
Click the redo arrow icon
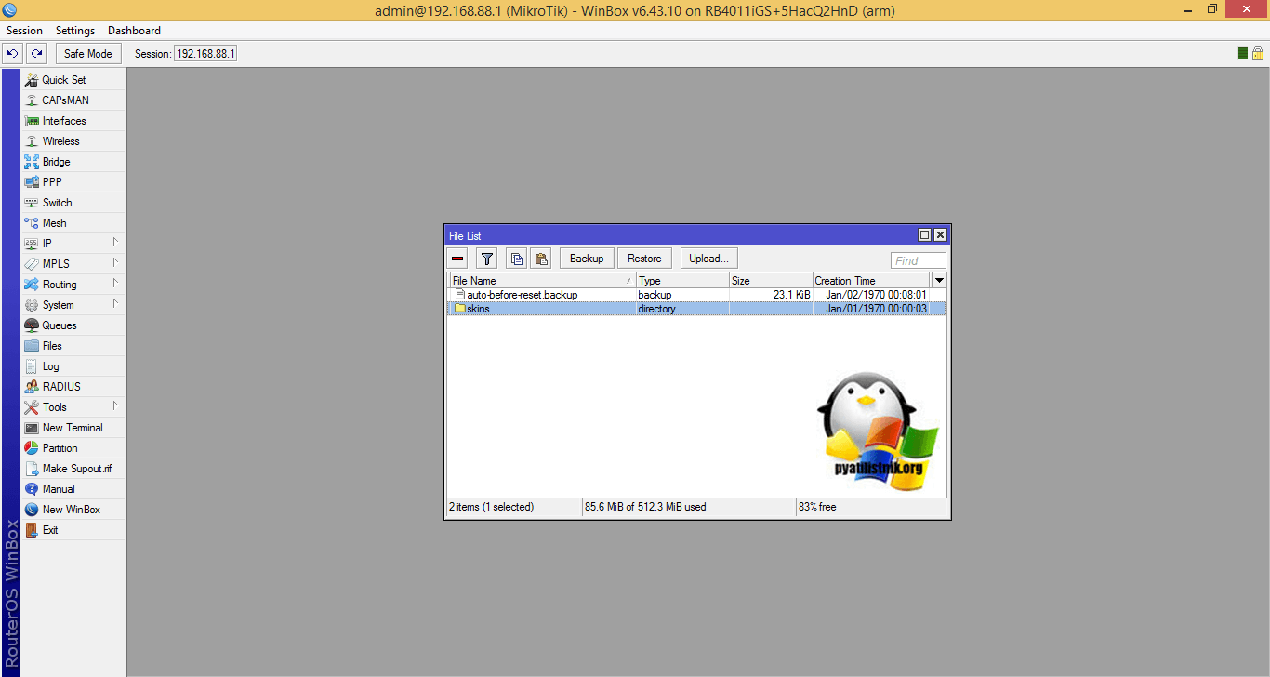coord(36,53)
